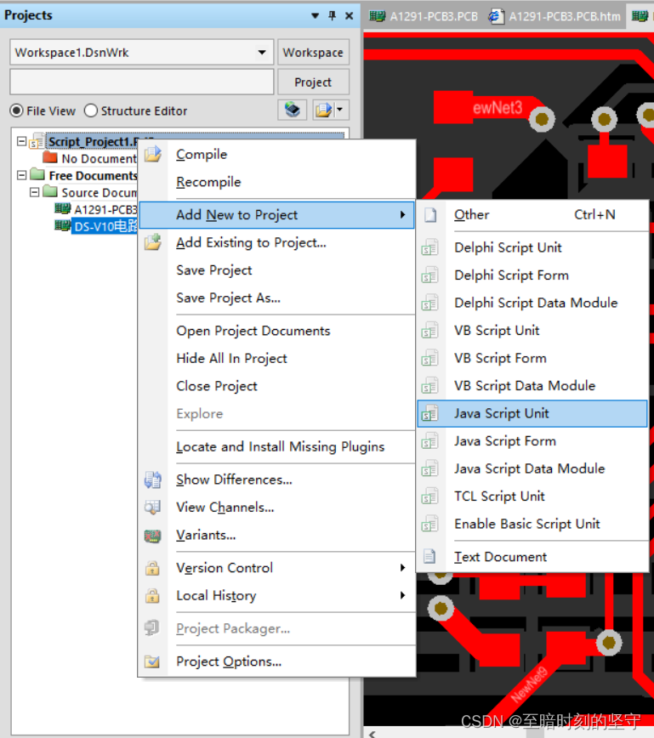Choose Save Project from the context menu

(x=278, y=270)
